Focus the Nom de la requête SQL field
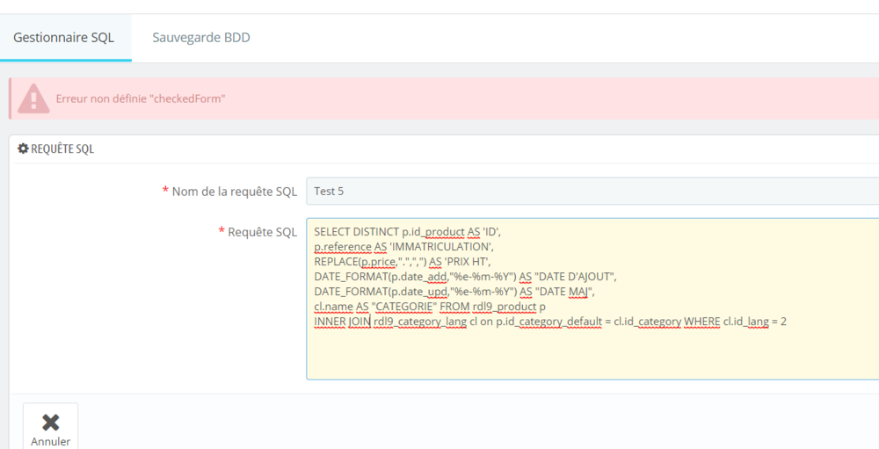Image resolution: width=879 pixels, height=449 pixels. (592, 192)
